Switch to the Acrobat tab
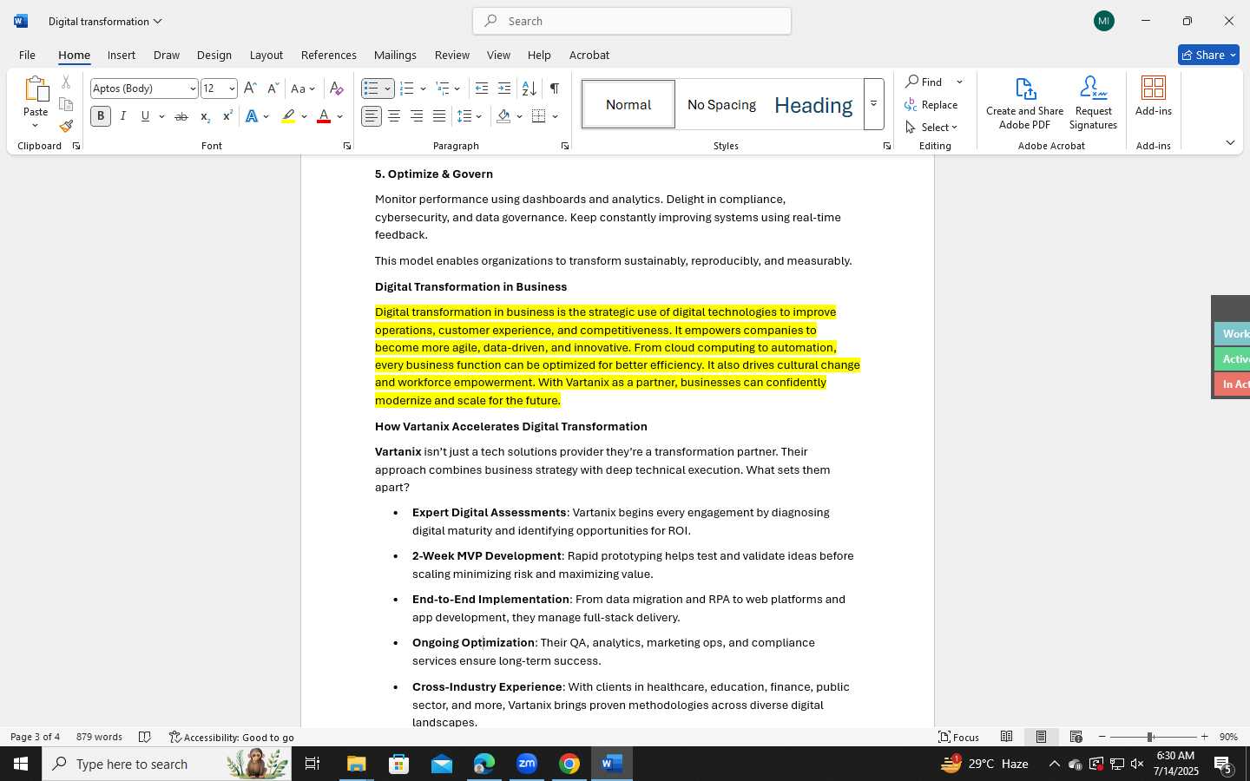Viewport: 1250px width, 781px height. (x=589, y=55)
